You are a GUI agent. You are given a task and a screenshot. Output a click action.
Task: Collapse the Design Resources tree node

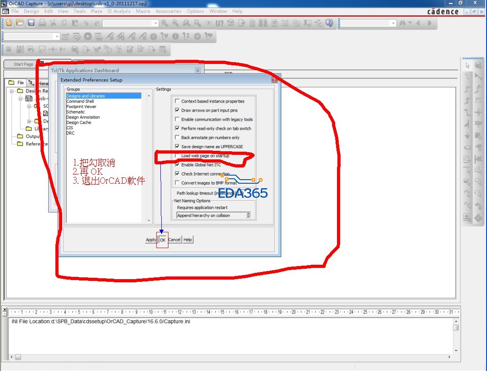click(x=12, y=91)
